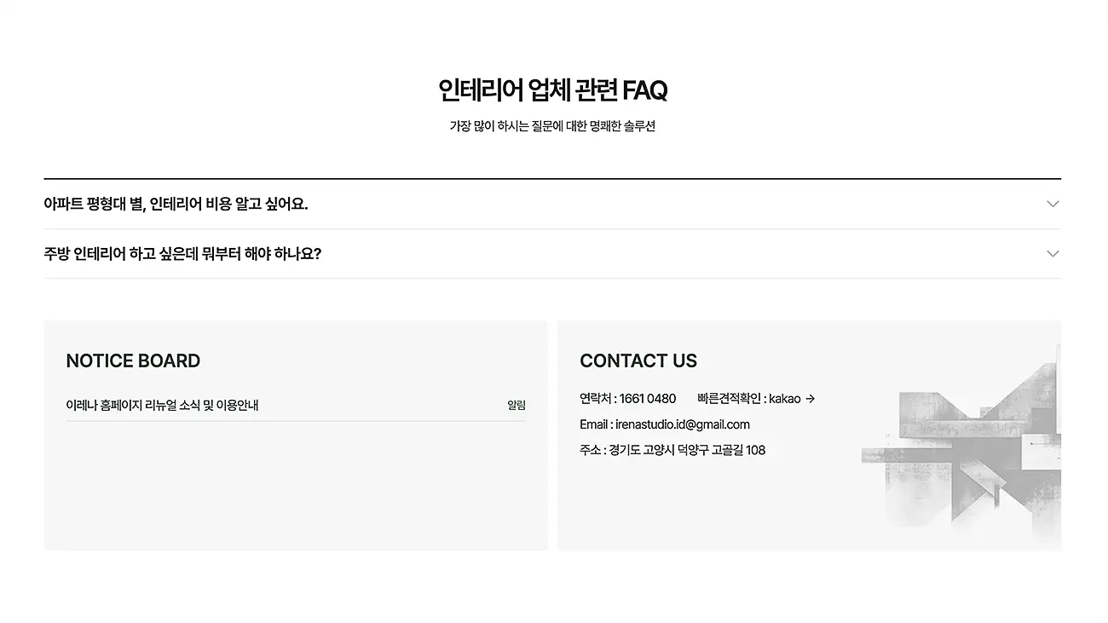Click the NOTICE BOARD heading
The image size is (1108, 623).
pyautogui.click(x=133, y=361)
